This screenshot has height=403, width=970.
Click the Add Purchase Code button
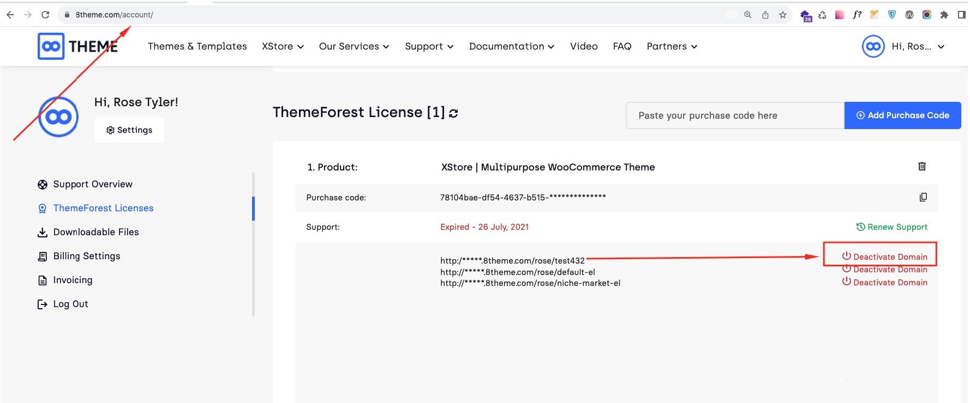pos(903,115)
